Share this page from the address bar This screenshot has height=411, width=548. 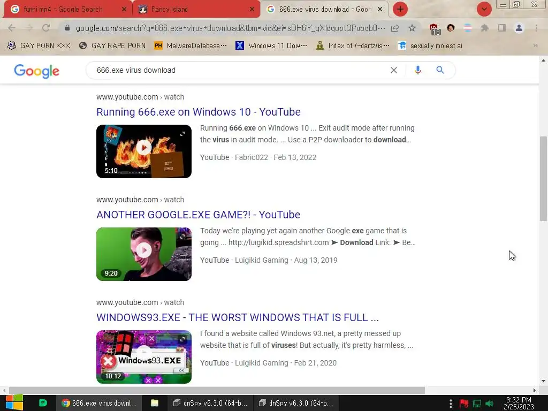(395, 28)
